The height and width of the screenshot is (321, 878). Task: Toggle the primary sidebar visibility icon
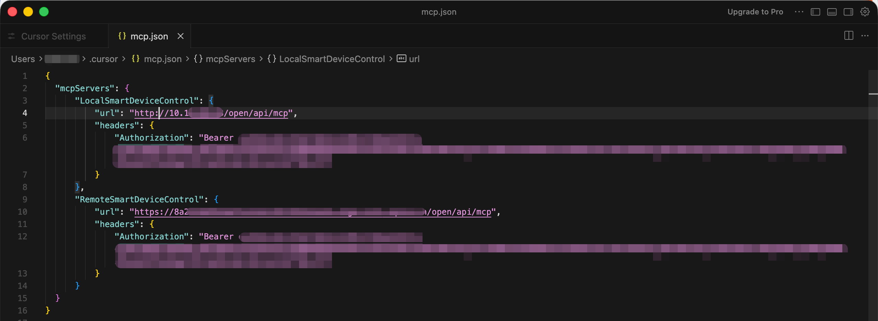point(816,11)
